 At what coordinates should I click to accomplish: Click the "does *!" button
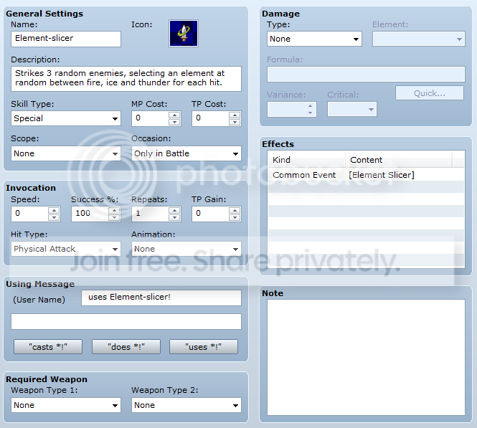click(x=126, y=347)
